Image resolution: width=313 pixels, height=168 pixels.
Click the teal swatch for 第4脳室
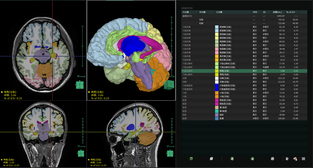[217, 111]
